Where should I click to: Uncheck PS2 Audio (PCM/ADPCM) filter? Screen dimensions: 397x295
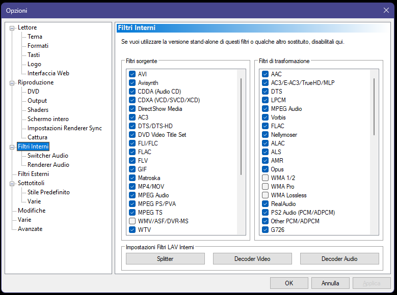265,212
